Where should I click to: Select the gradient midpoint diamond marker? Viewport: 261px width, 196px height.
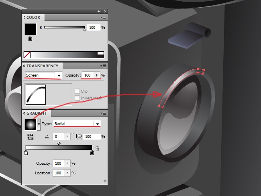59,143
